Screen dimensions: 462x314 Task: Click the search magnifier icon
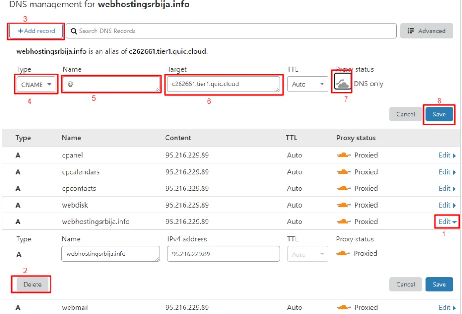[x=74, y=31]
